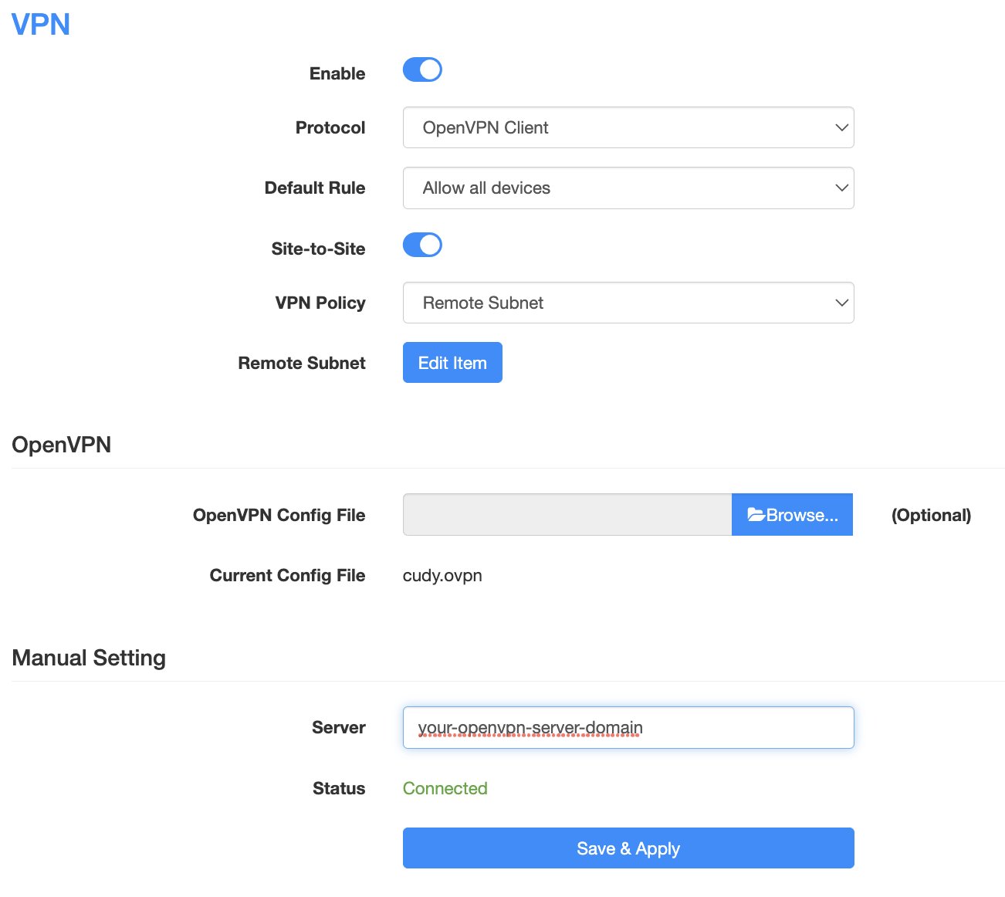Screen dimensions: 1005x897
Task: Click the OpenVPN config file path field
Action: coord(567,515)
